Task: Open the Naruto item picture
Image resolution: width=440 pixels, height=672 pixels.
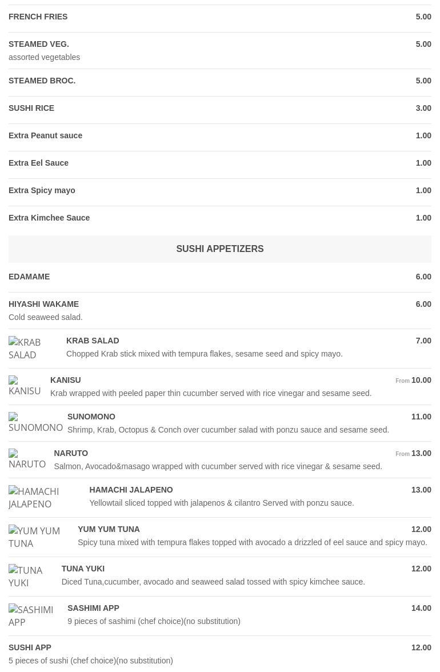Action: 27,459
